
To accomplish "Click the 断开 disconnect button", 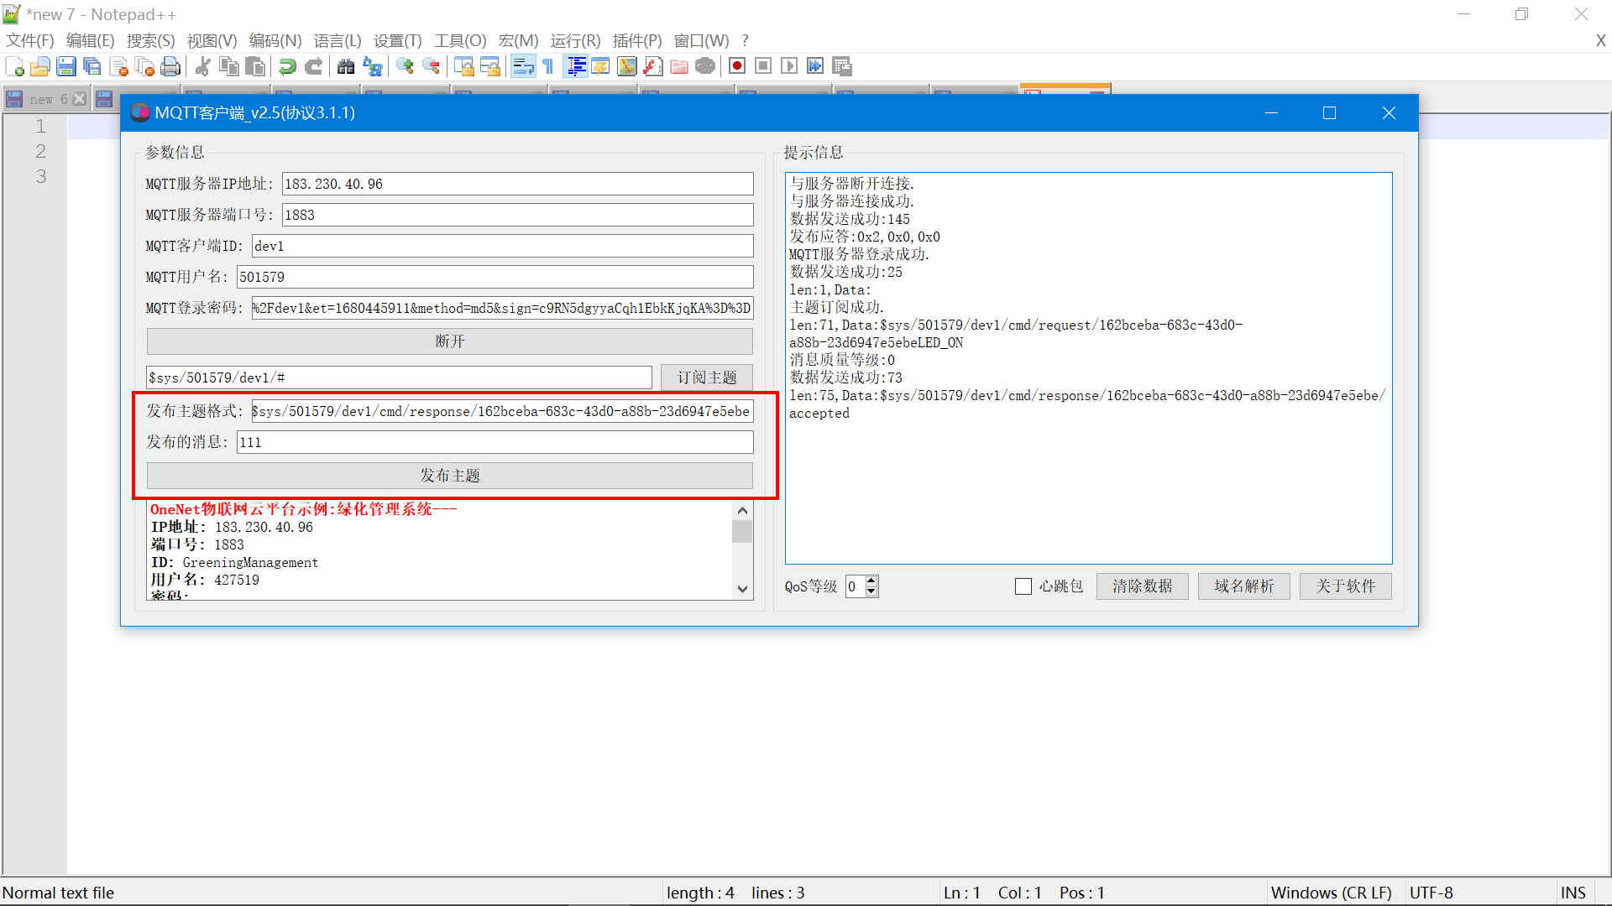I will coord(450,341).
